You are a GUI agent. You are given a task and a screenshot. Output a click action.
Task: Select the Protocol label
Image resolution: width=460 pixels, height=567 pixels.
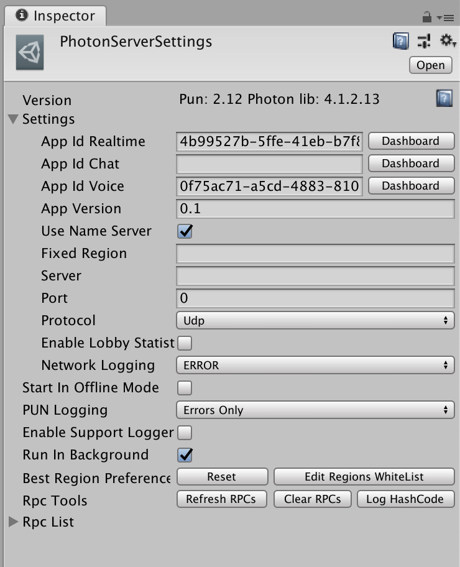68,320
